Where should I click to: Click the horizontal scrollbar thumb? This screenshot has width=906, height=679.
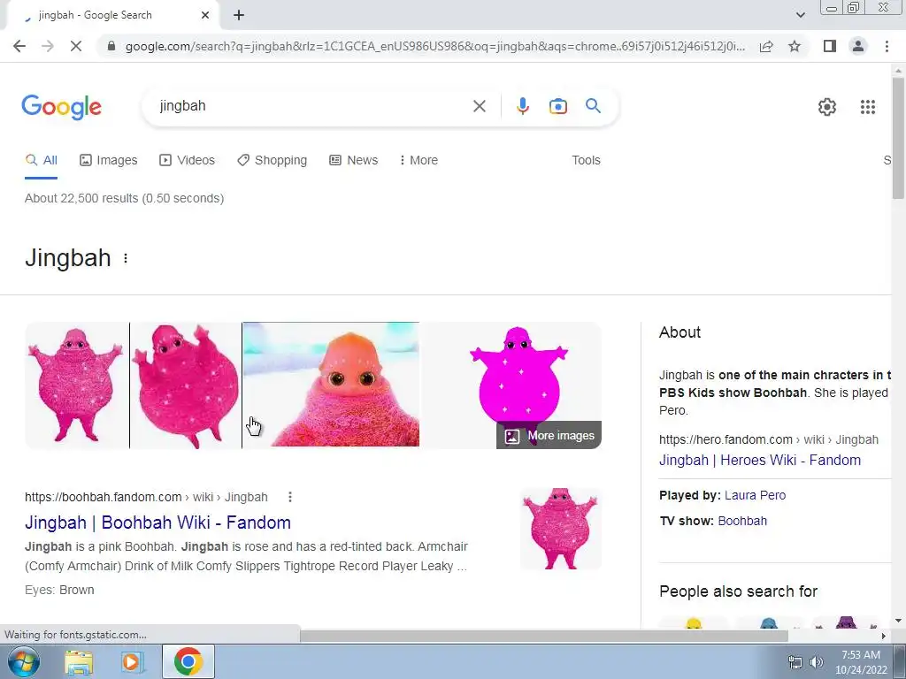[544, 636]
